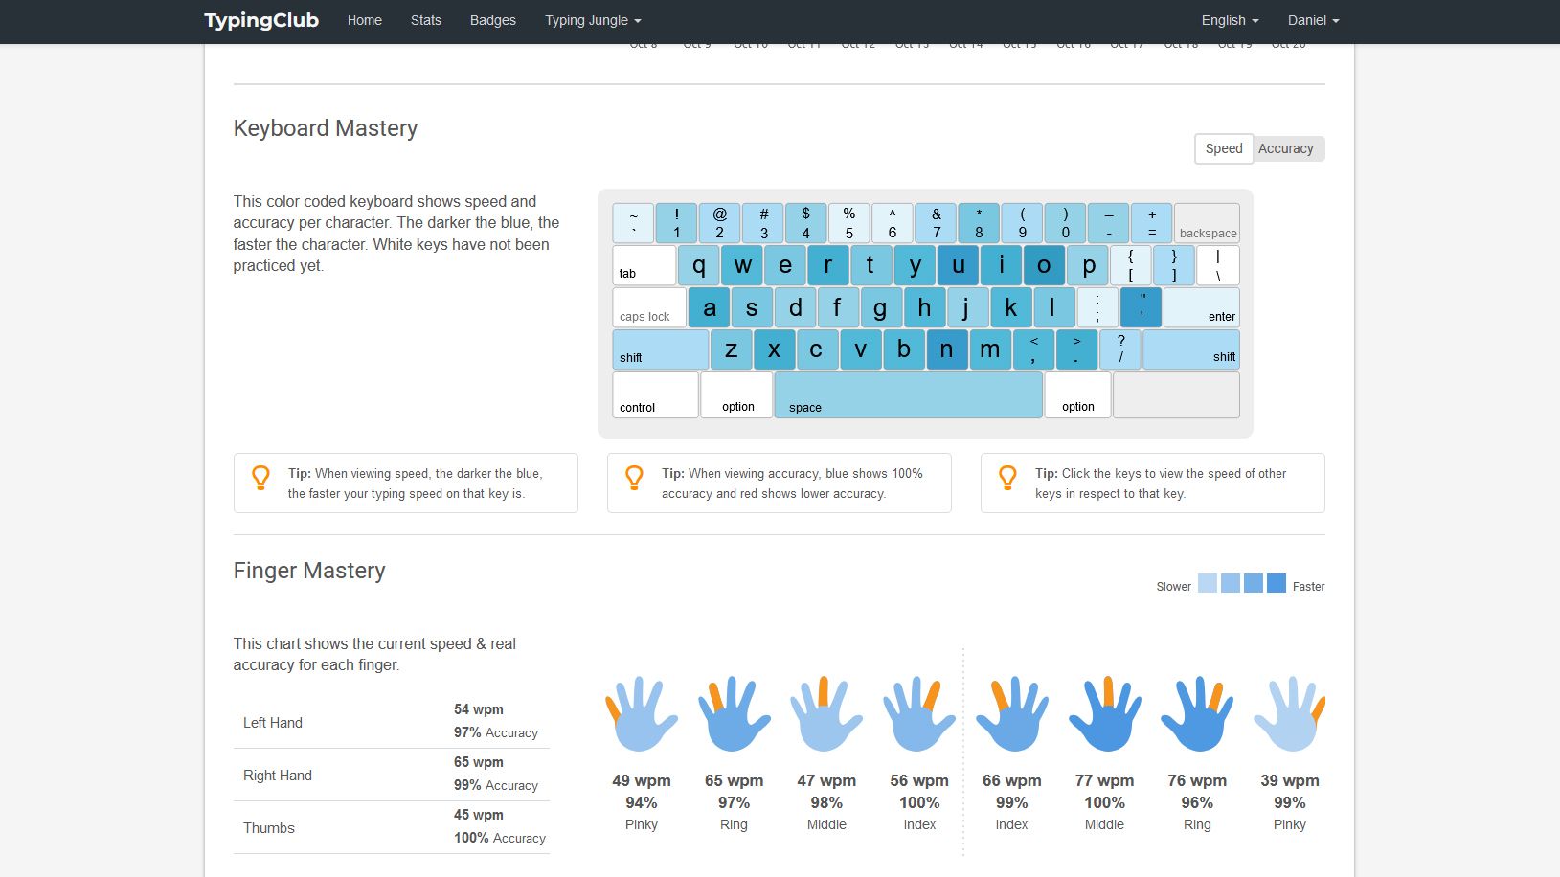Click the left hand Ring finger icon

(x=734, y=714)
